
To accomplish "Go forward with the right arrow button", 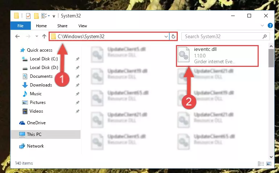I will point(28,36).
